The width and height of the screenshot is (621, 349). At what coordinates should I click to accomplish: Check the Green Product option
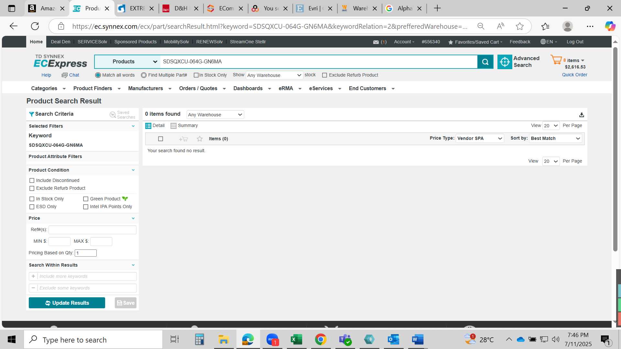[x=86, y=199]
